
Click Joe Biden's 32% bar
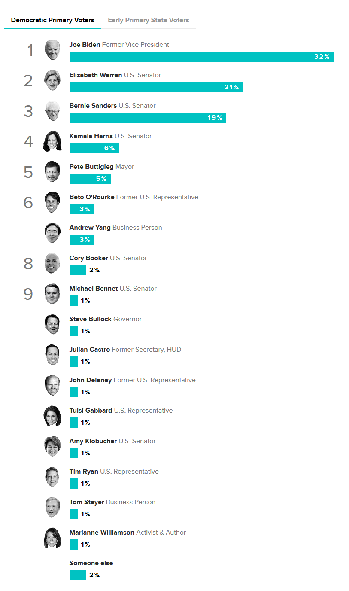pyautogui.click(x=202, y=57)
